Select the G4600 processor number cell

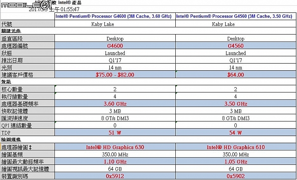(115, 46)
